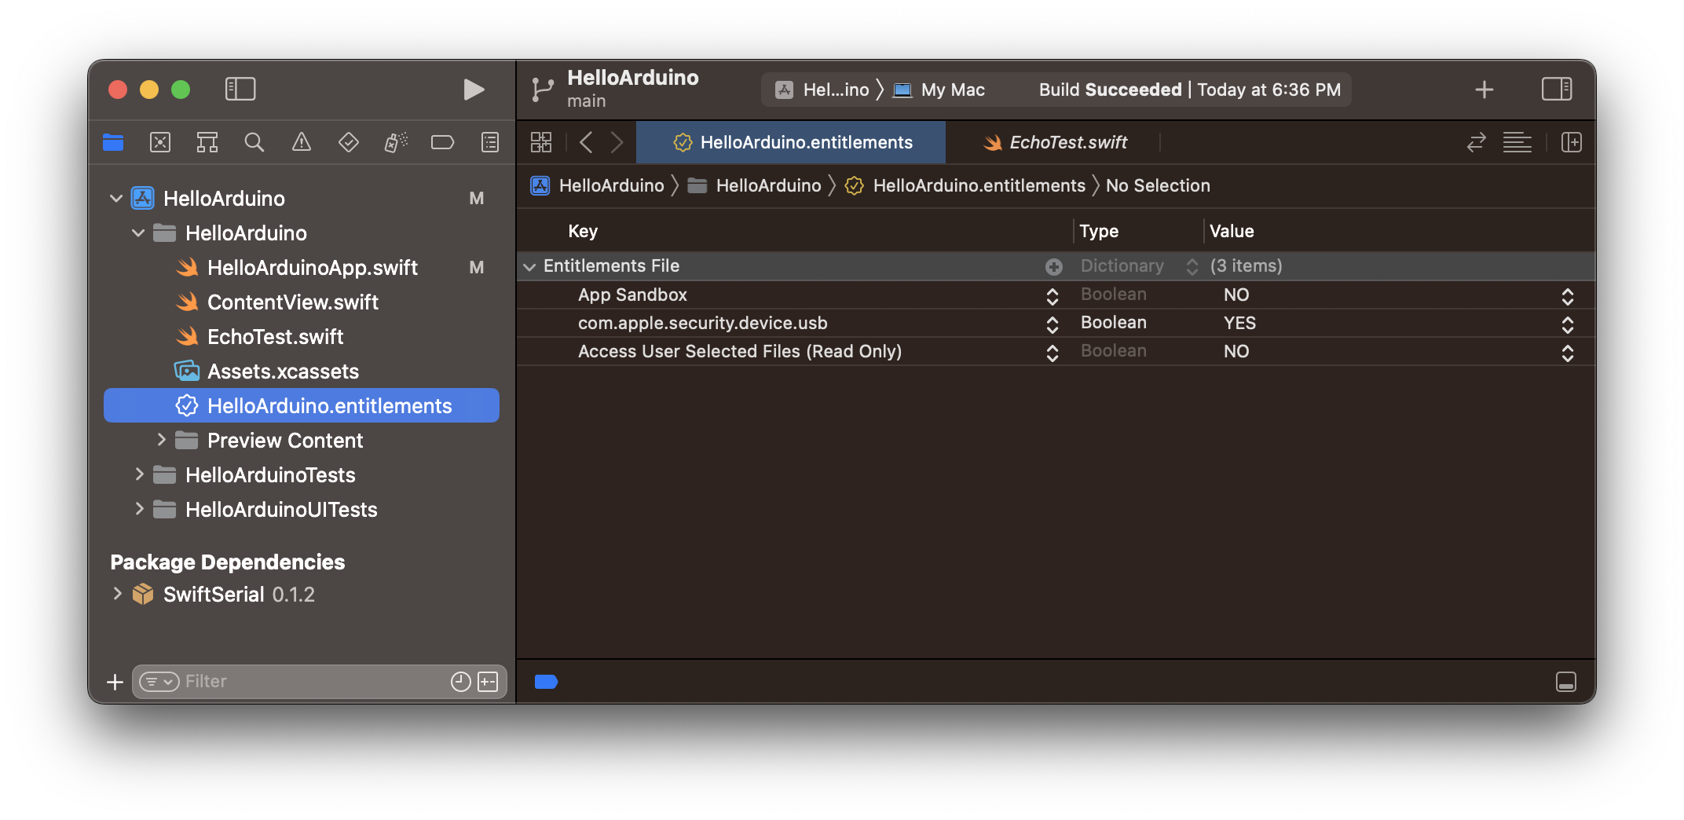Select EchoTest.swift in navigator
Viewport: 1684px width, 820px height.
coord(302,336)
